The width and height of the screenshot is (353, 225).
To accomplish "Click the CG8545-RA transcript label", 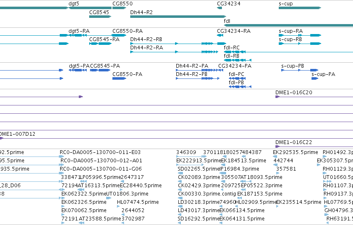I will pyautogui.click(x=104, y=39).
